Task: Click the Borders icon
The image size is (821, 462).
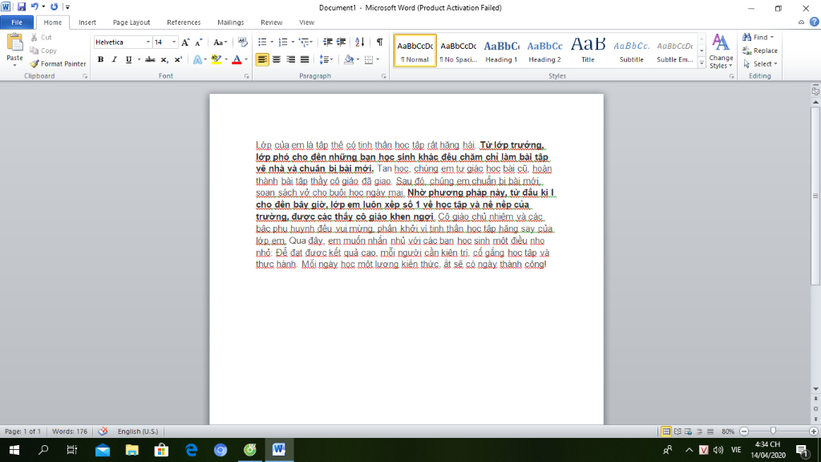Action: point(369,59)
